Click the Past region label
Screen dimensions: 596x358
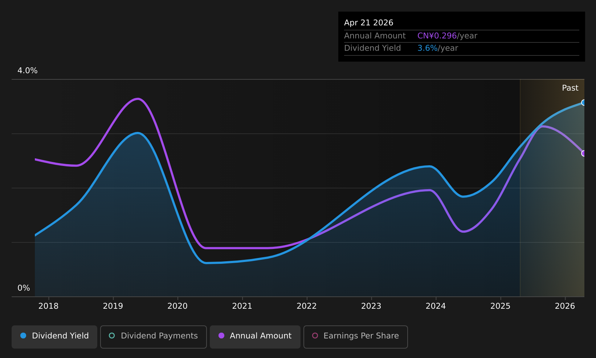[x=570, y=88]
